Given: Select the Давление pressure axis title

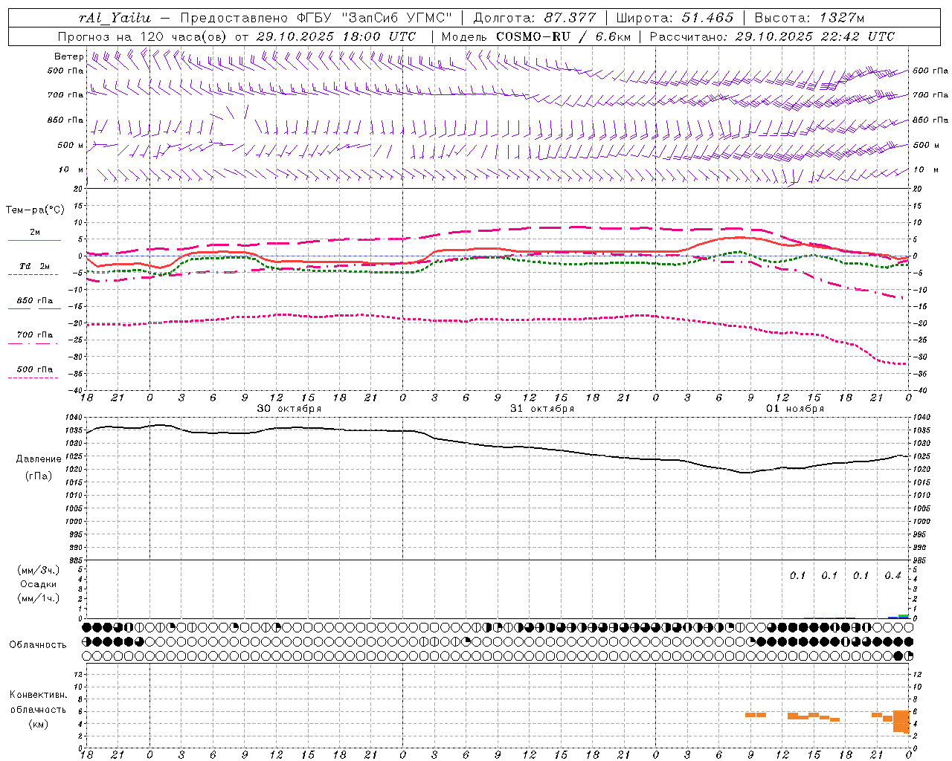Looking at the screenshot, I should click(39, 459).
